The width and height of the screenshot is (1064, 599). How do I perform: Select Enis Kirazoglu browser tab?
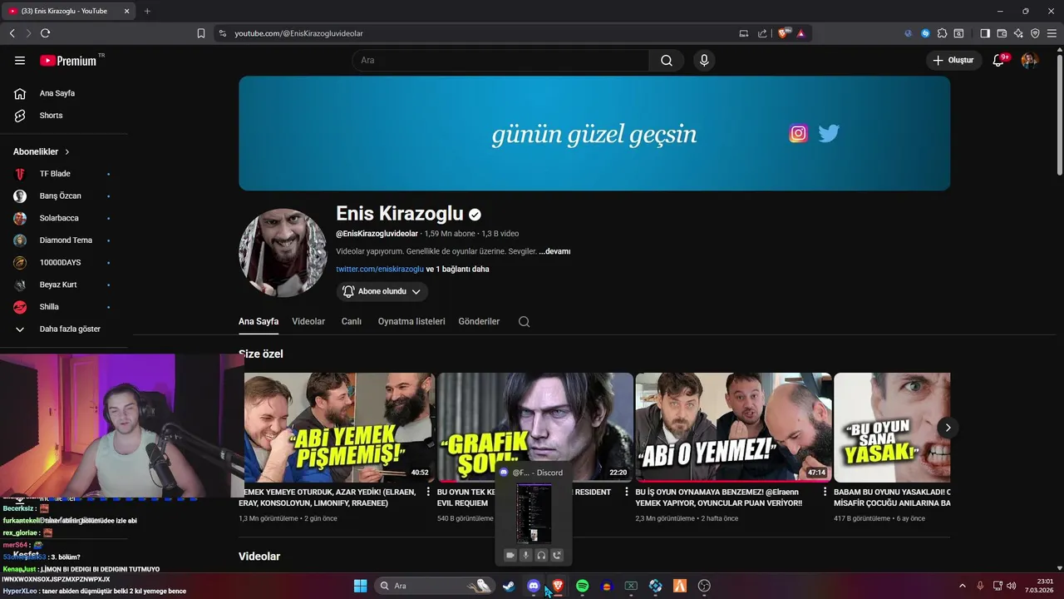coord(70,11)
